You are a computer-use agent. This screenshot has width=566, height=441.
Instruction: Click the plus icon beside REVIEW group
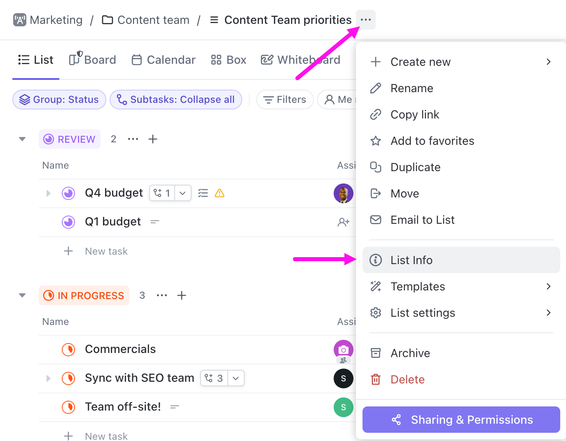tap(153, 139)
